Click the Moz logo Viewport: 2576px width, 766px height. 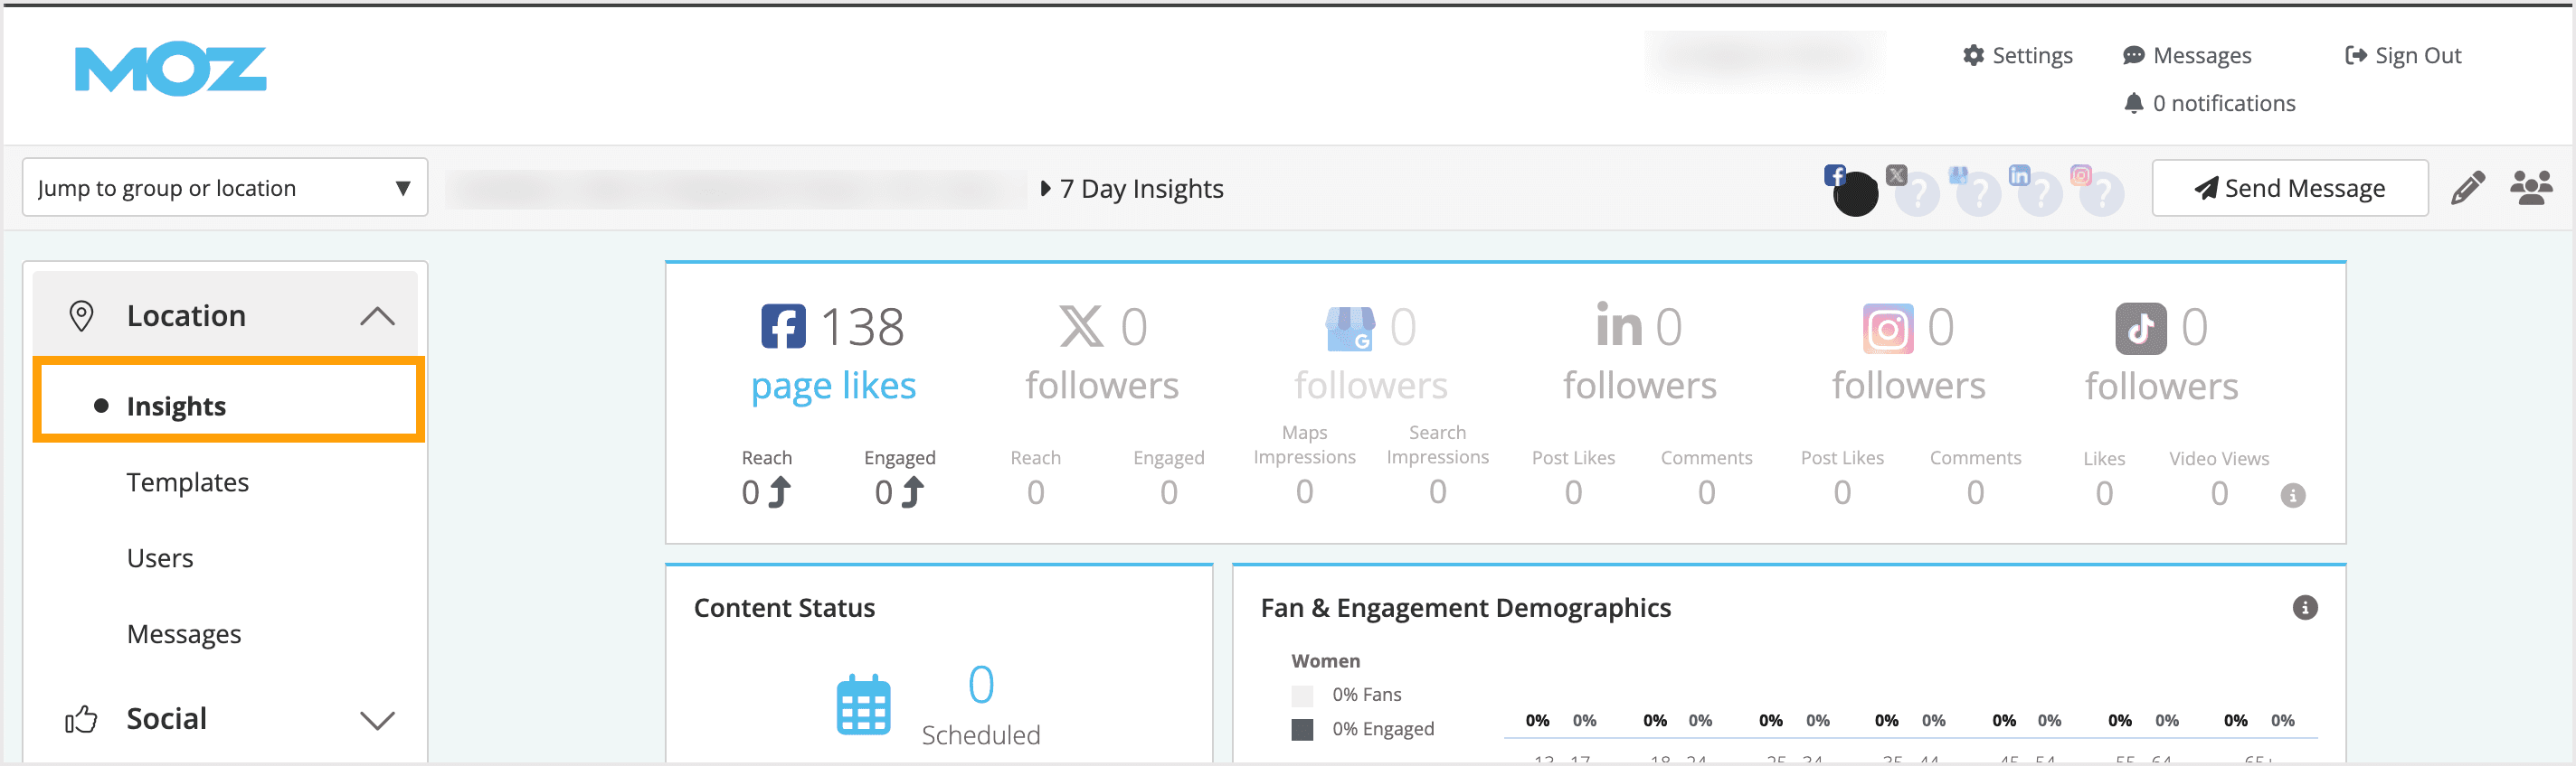170,69
